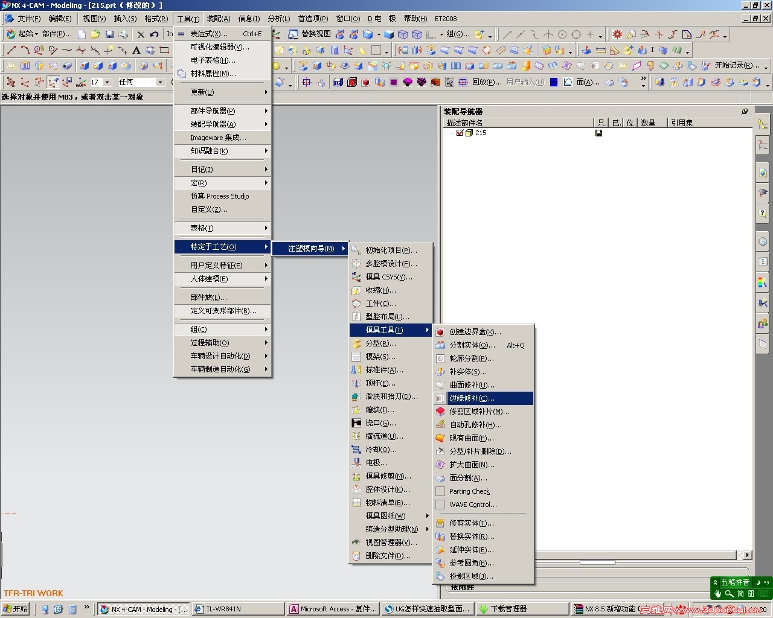Image resolution: width=773 pixels, height=618 pixels.
Task: Select highlighted 边缘修补 edge patch entry
Action: [x=483, y=398]
